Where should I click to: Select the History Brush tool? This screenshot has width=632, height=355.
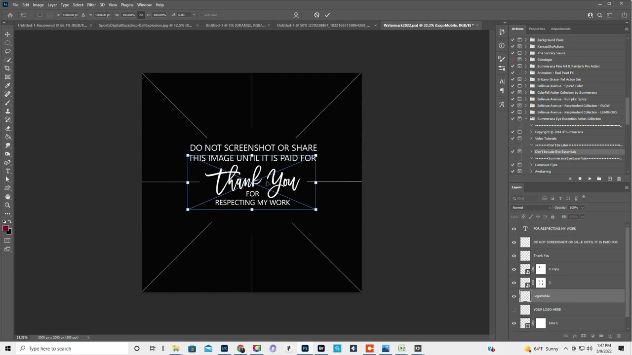[7, 120]
